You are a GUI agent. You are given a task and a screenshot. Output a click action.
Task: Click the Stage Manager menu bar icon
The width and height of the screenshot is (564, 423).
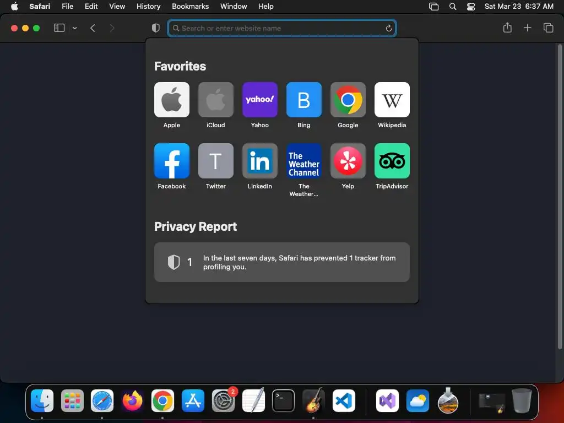tap(434, 7)
